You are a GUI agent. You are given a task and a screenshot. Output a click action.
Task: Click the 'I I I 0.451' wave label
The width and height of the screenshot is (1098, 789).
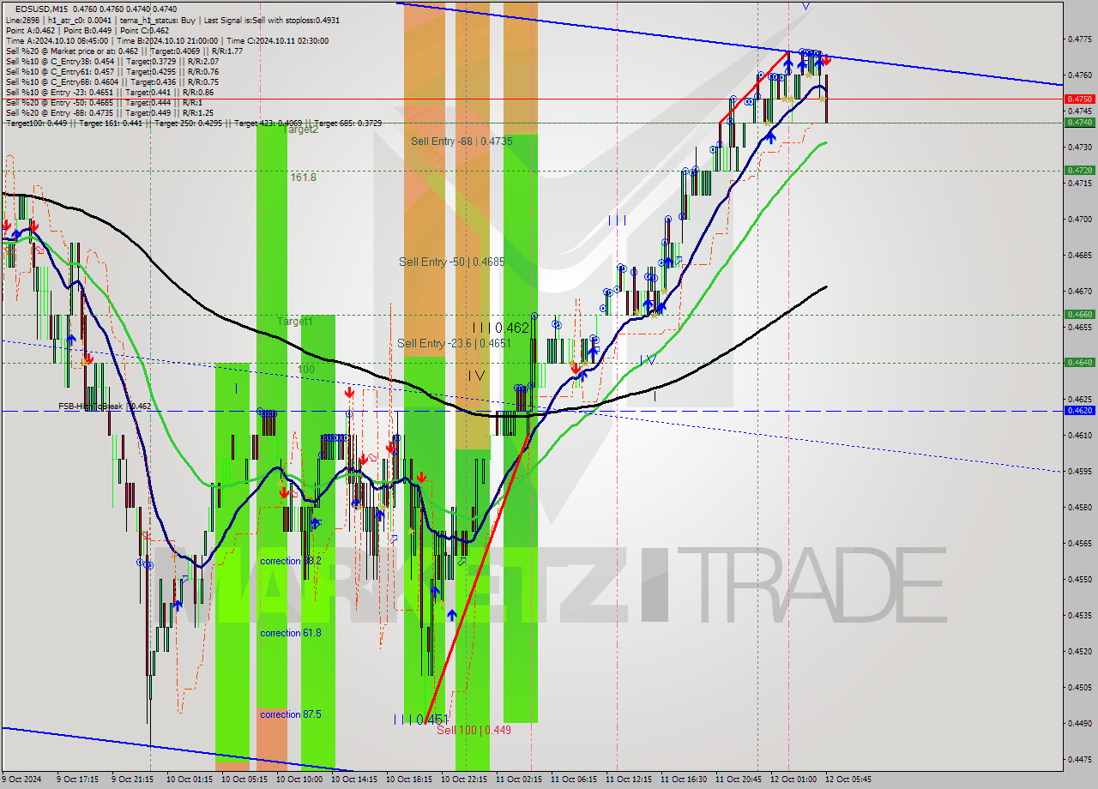pos(420,720)
